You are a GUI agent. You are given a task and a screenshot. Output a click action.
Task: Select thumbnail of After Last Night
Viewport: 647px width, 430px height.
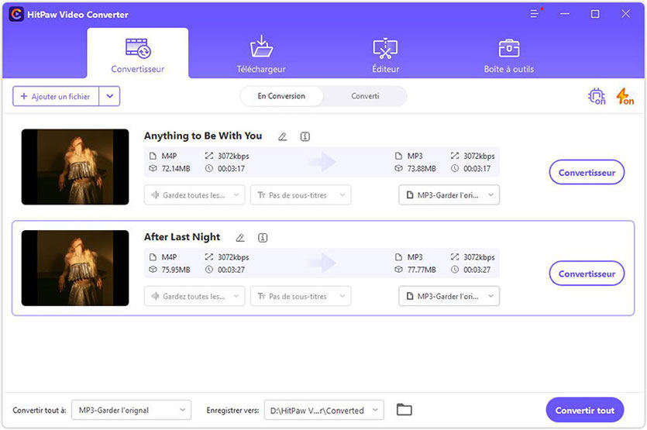click(75, 268)
